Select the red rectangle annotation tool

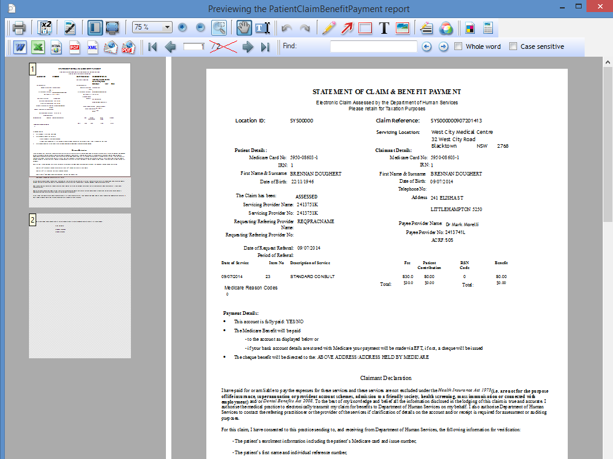tap(365, 28)
